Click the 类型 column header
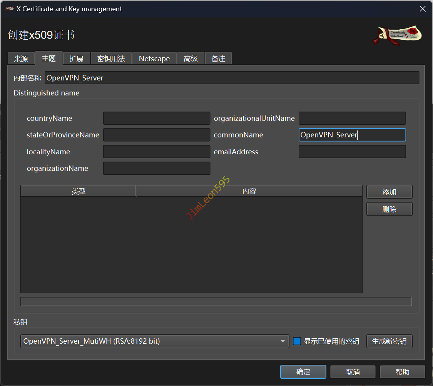 [78, 191]
